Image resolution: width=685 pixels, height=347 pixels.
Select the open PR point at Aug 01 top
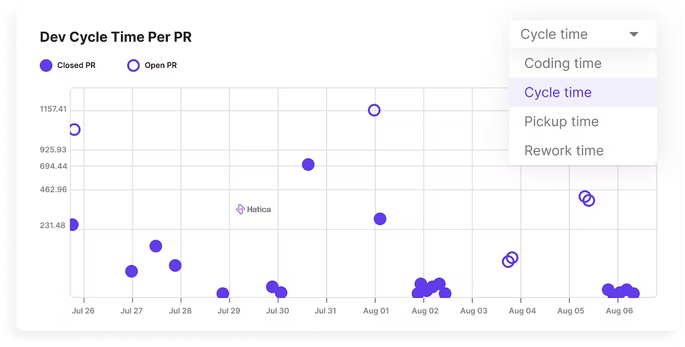pyautogui.click(x=374, y=110)
